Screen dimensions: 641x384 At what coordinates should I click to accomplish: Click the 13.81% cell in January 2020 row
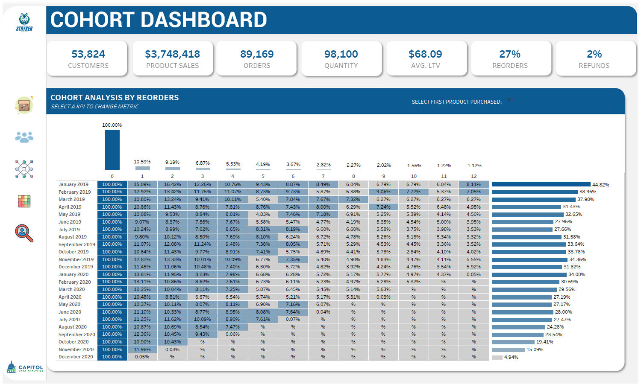coord(142,274)
